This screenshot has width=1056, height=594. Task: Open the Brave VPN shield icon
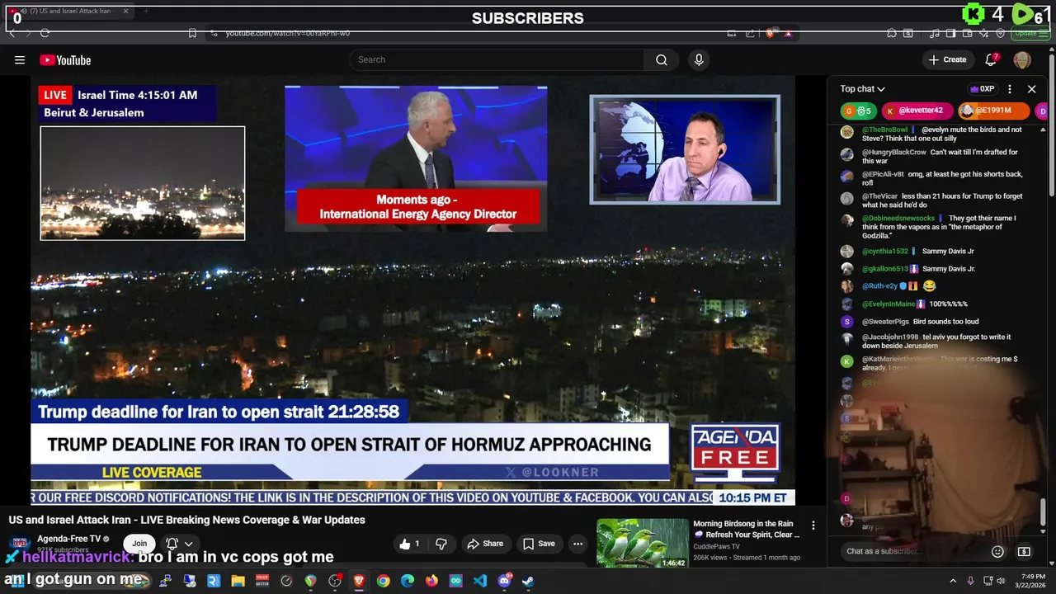coord(1001,33)
